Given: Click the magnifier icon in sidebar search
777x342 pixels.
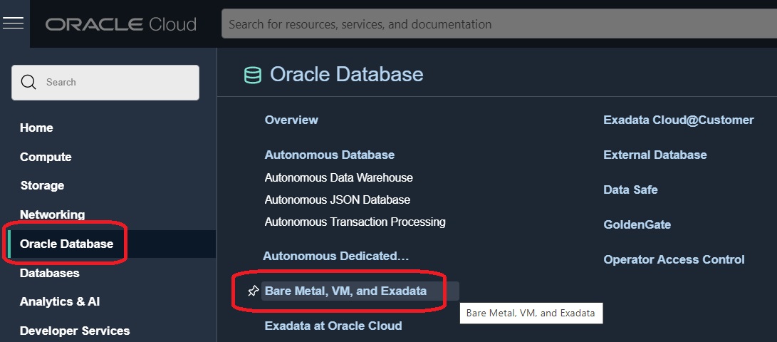Looking at the screenshot, I should tap(28, 82).
